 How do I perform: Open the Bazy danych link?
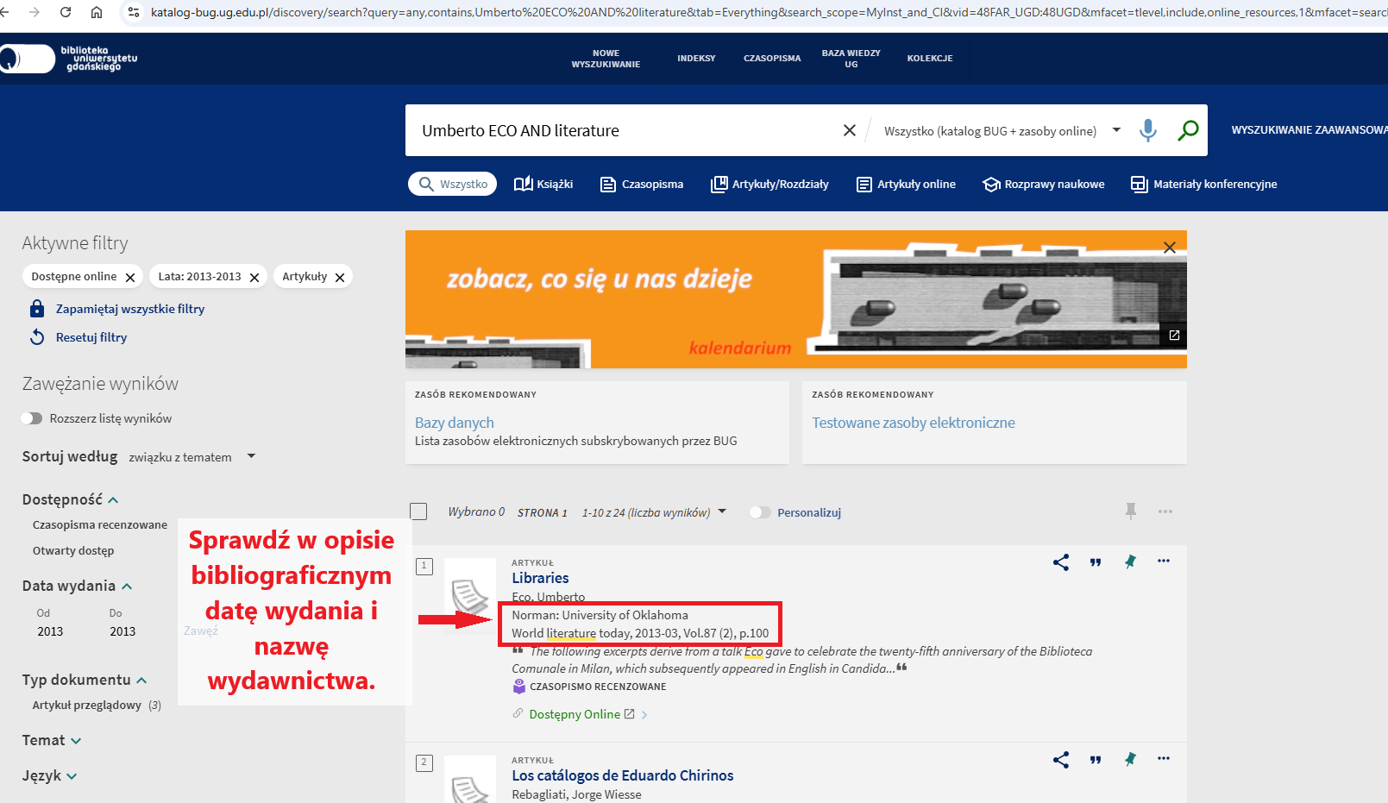(x=455, y=423)
